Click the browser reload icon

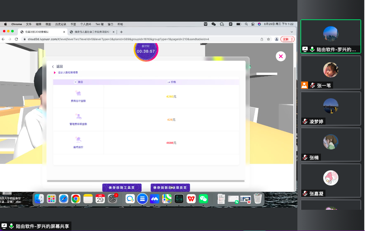pyautogui.click(x=16, y=39)
